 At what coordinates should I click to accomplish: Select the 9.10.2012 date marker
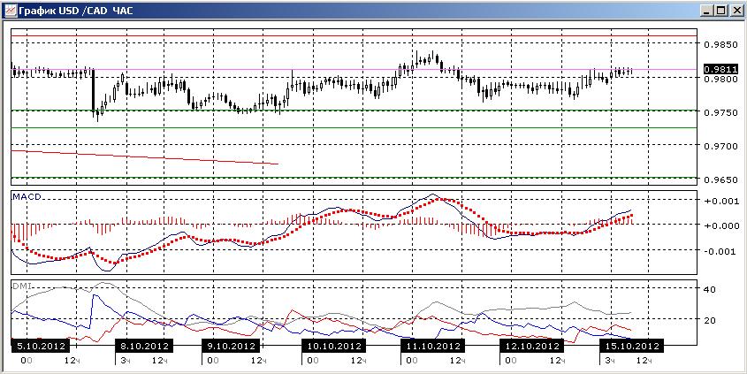coord(232,345)
